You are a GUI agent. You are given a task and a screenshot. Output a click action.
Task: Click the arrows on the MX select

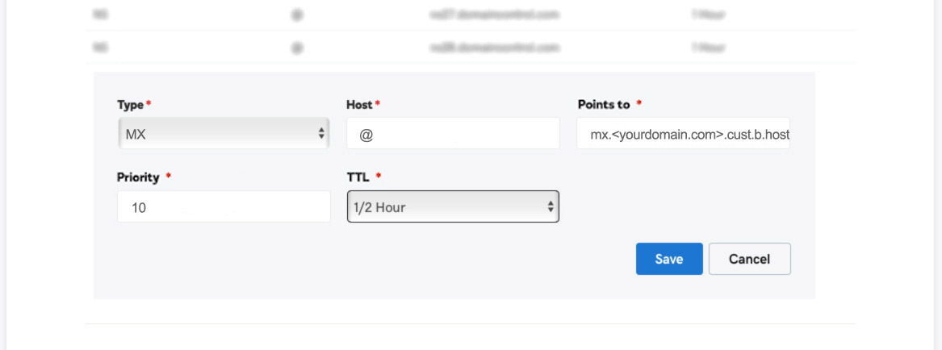(x=321, y=133)
